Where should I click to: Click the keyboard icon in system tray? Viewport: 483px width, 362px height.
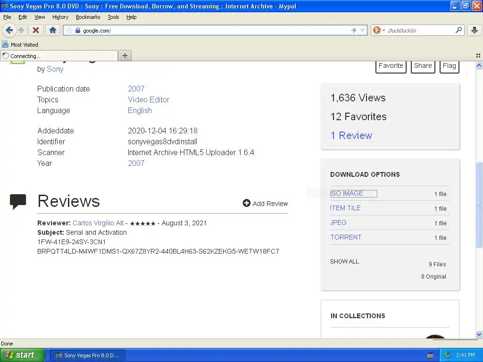pos(430,355)
